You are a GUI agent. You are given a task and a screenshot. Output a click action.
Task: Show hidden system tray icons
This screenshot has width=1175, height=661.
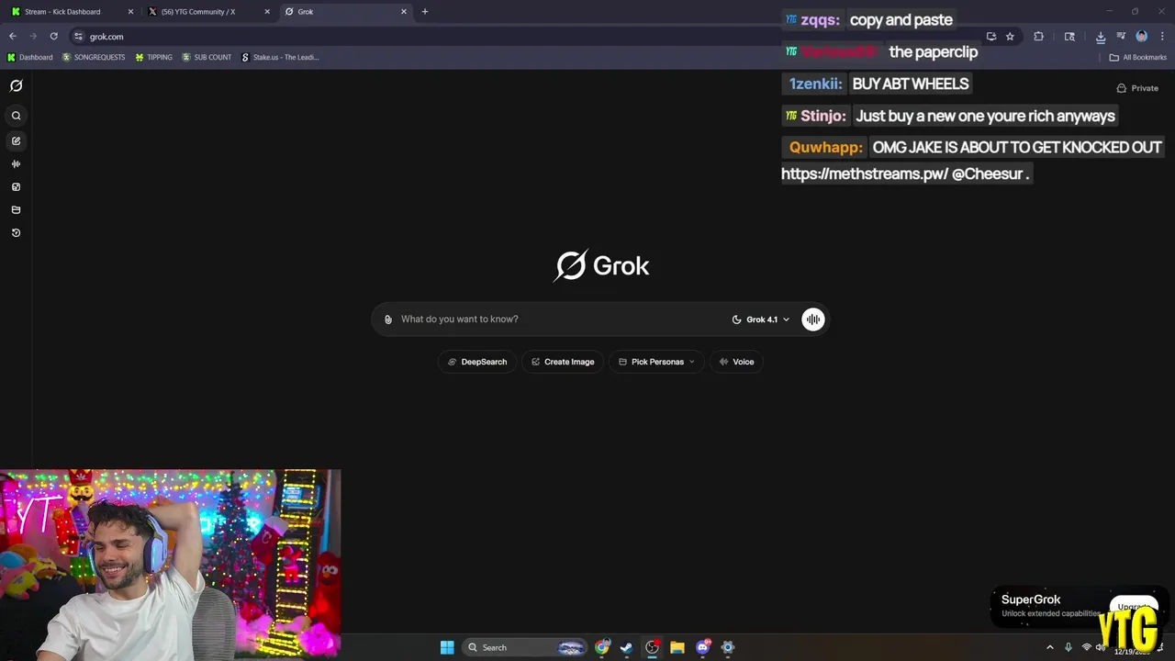point(1050,647)
